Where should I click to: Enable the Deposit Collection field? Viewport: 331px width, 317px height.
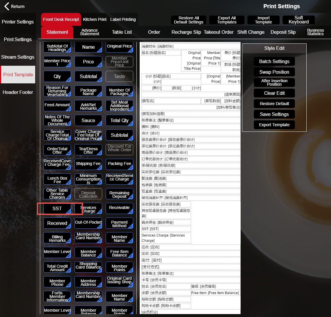[88, 194]
